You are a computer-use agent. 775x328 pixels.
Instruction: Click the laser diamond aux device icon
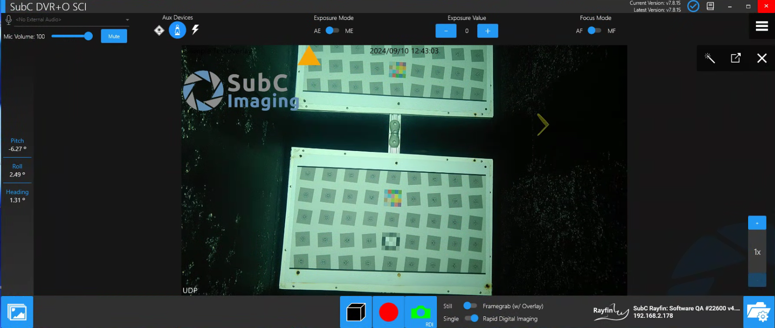tap(159, 31)
